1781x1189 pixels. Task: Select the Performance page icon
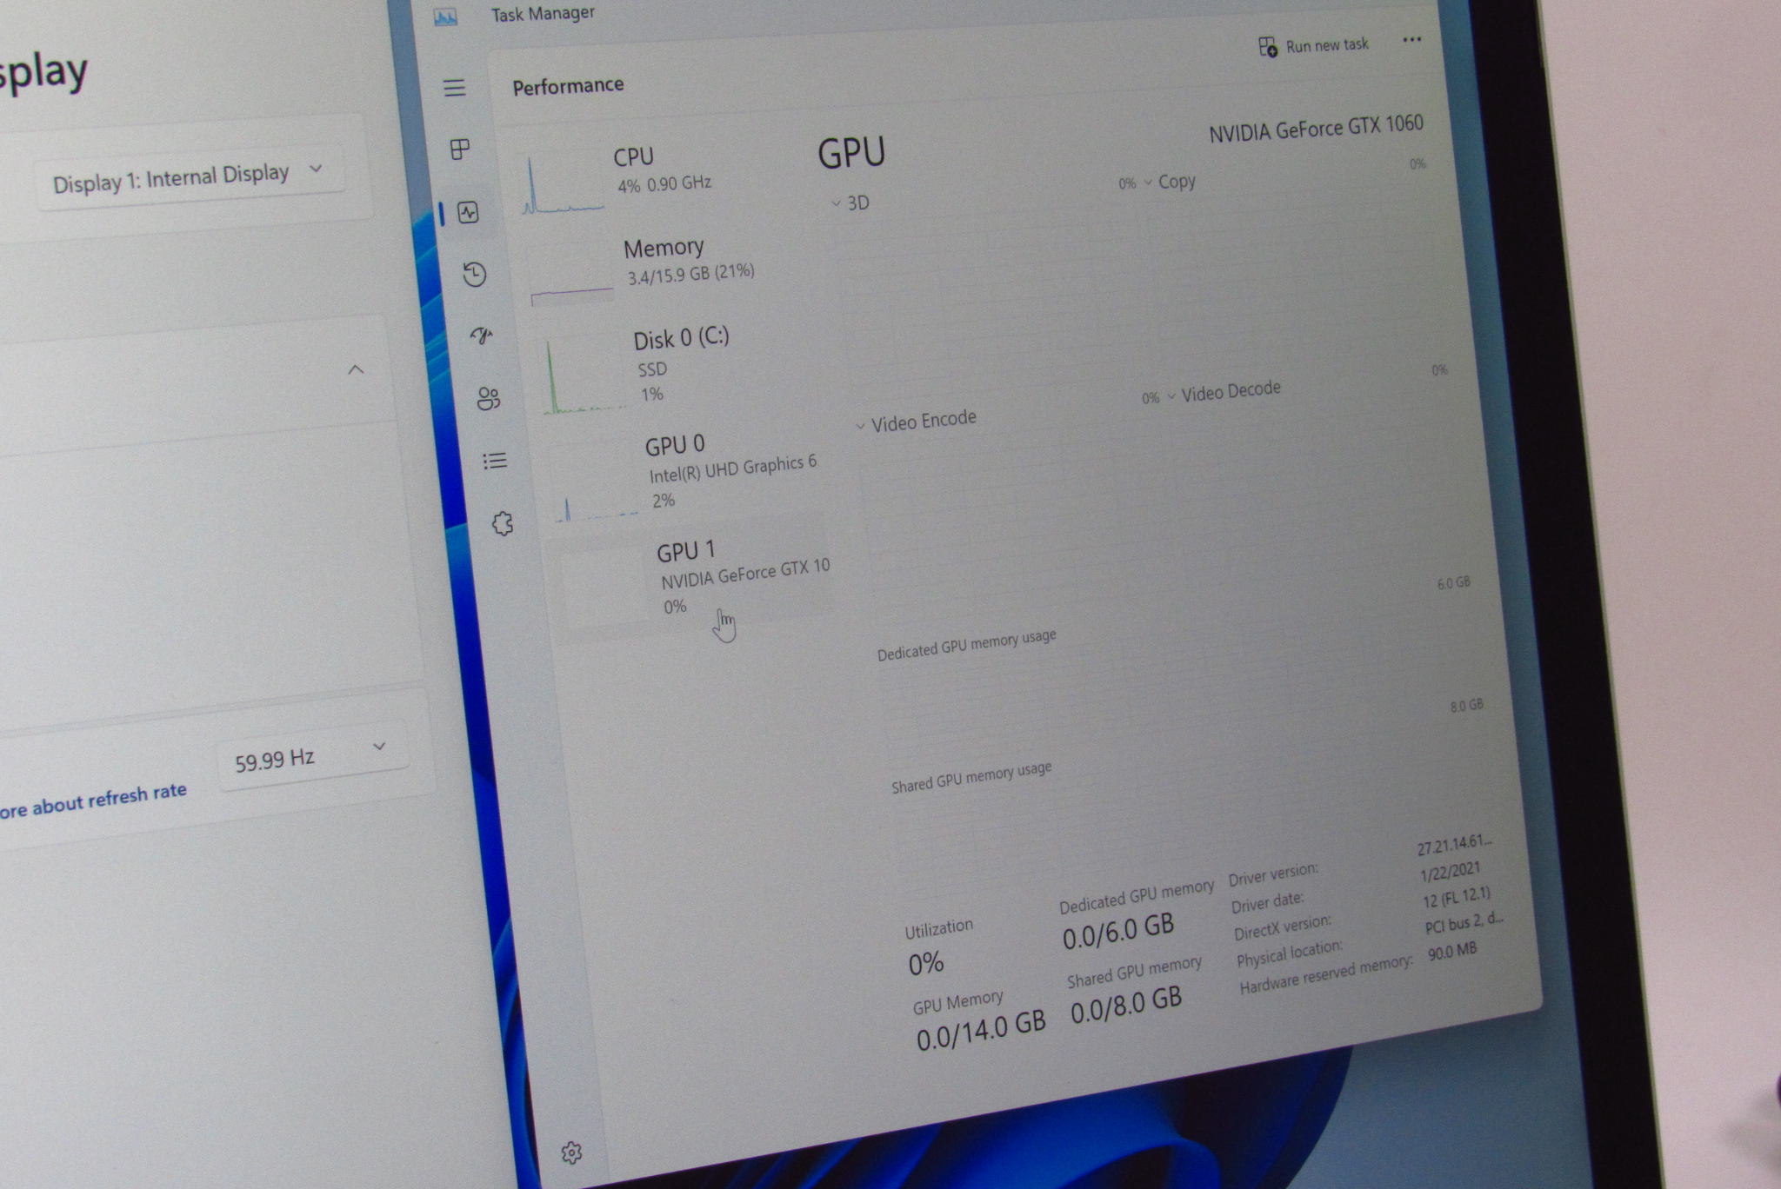(469, 212)
